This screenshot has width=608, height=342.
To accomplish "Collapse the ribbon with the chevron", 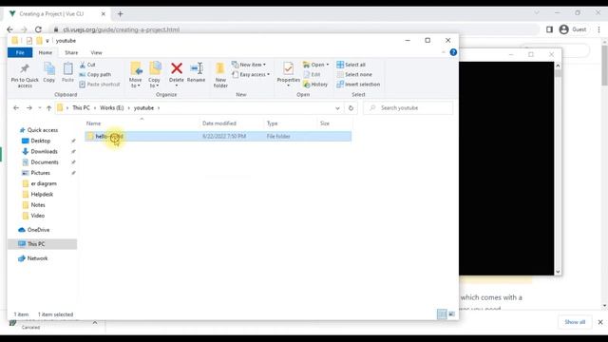I will (x=444, y=52).
